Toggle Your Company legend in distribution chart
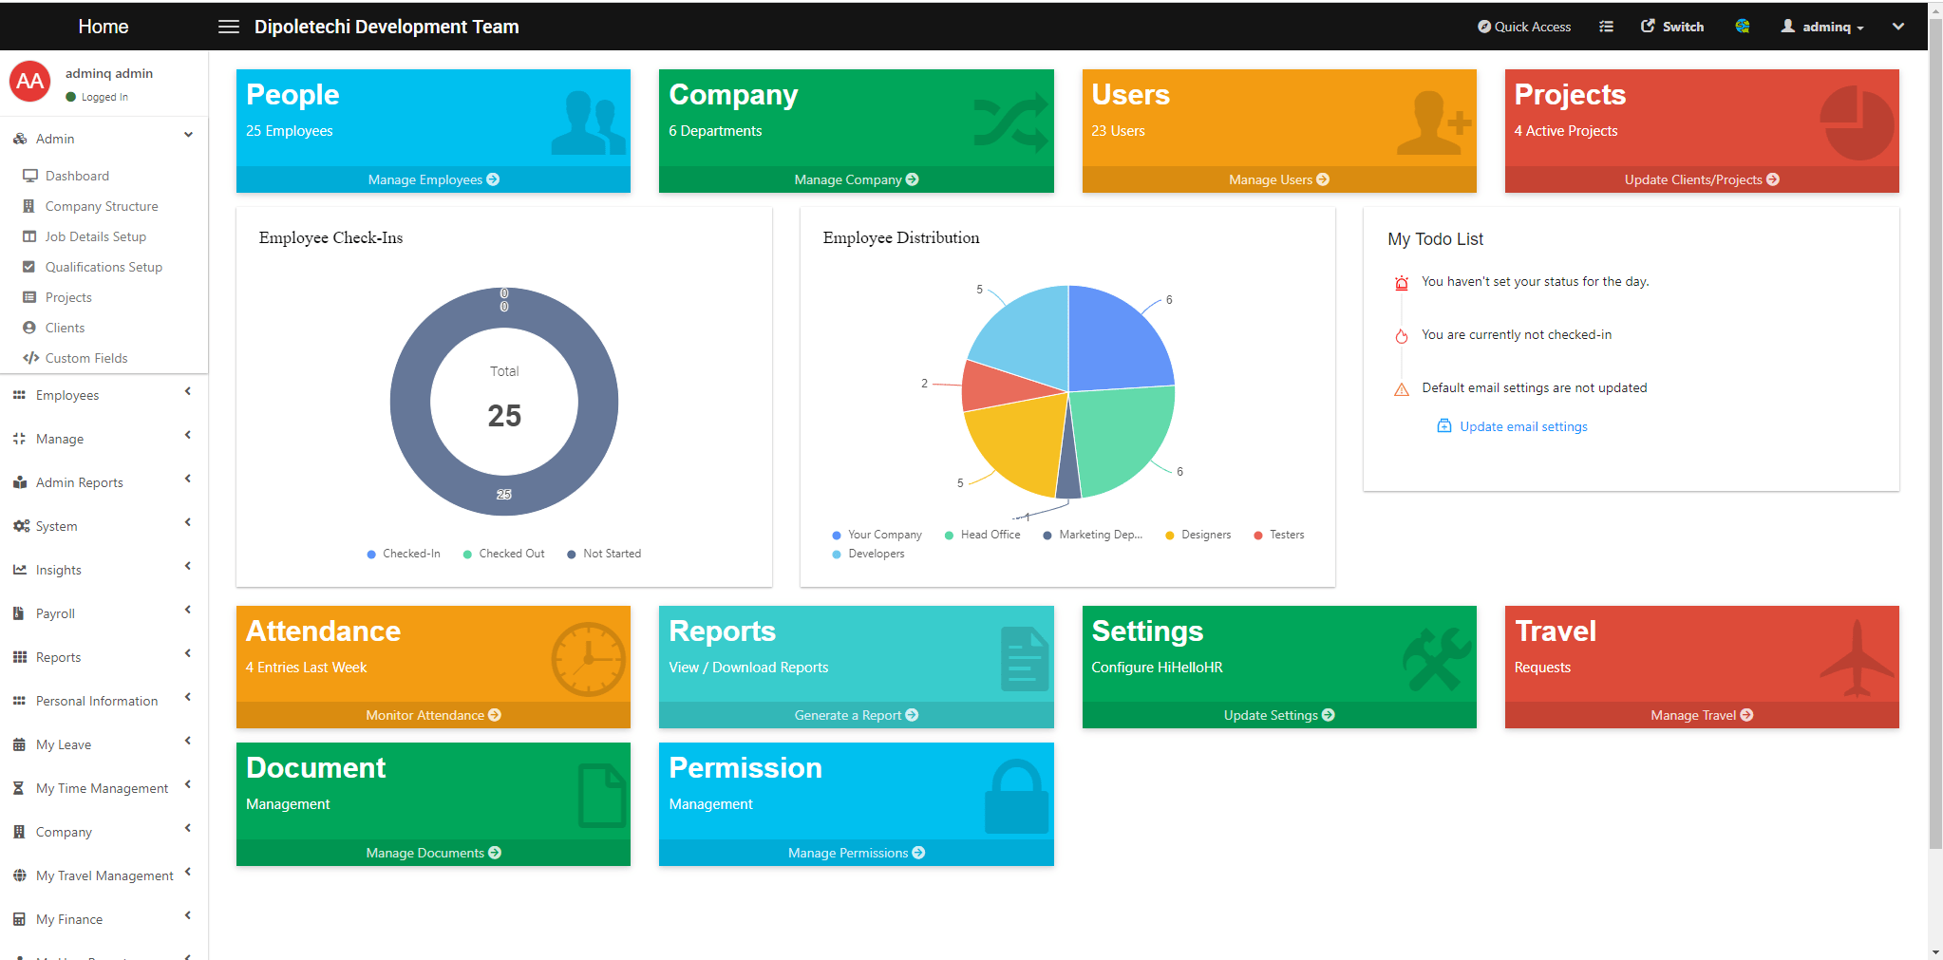The image size is (1943, 960). tap(877, 535)
